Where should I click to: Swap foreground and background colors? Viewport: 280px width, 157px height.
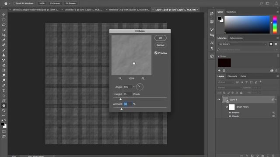pos(5,120)
